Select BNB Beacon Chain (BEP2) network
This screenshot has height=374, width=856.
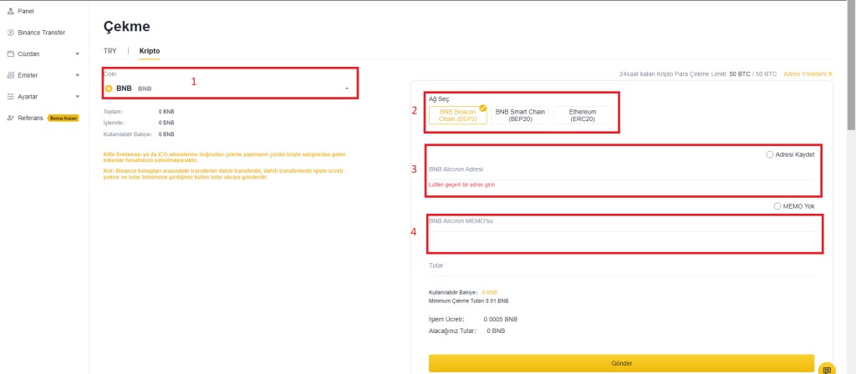tap(457, 115)
